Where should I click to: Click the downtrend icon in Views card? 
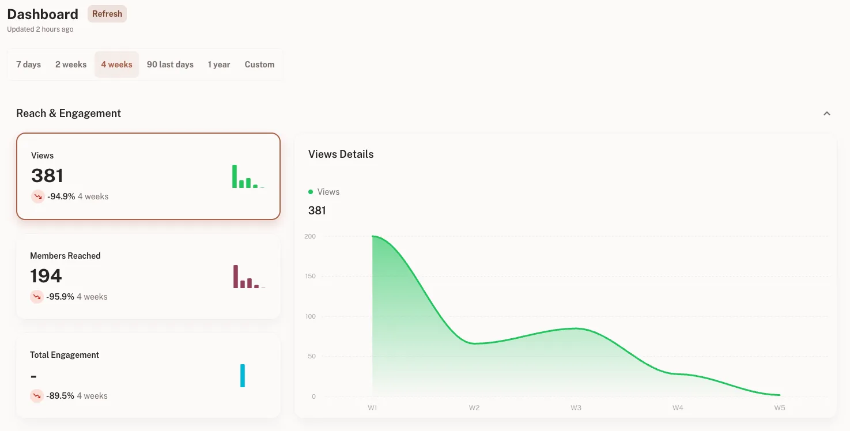[x=37, y=196]
